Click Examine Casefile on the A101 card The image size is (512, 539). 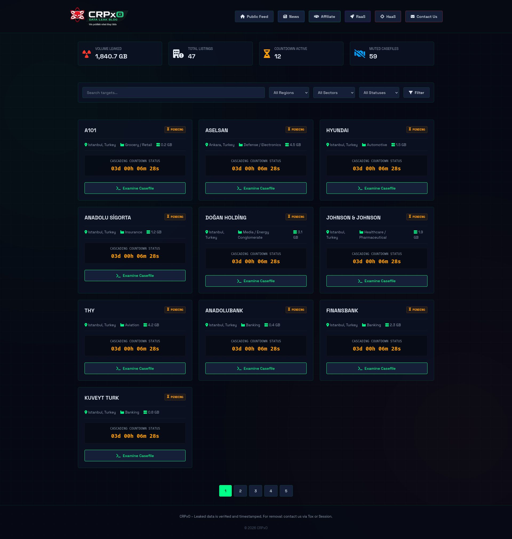(x=135, y=188)
